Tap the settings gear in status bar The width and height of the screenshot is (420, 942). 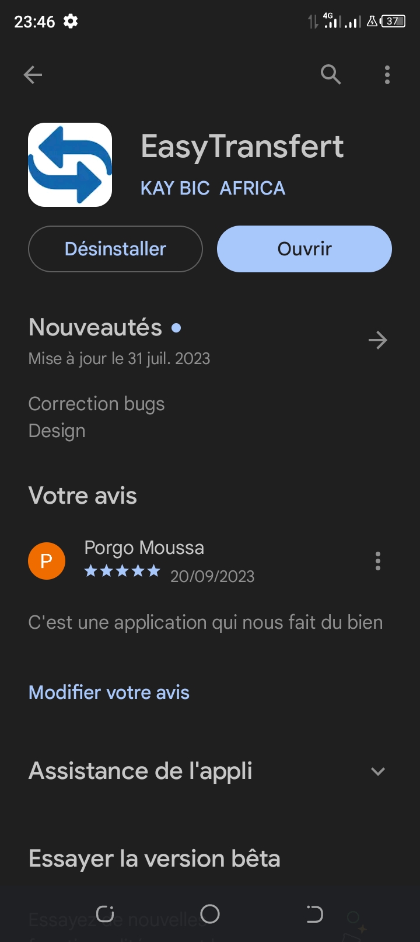click(x=71, y=22)
